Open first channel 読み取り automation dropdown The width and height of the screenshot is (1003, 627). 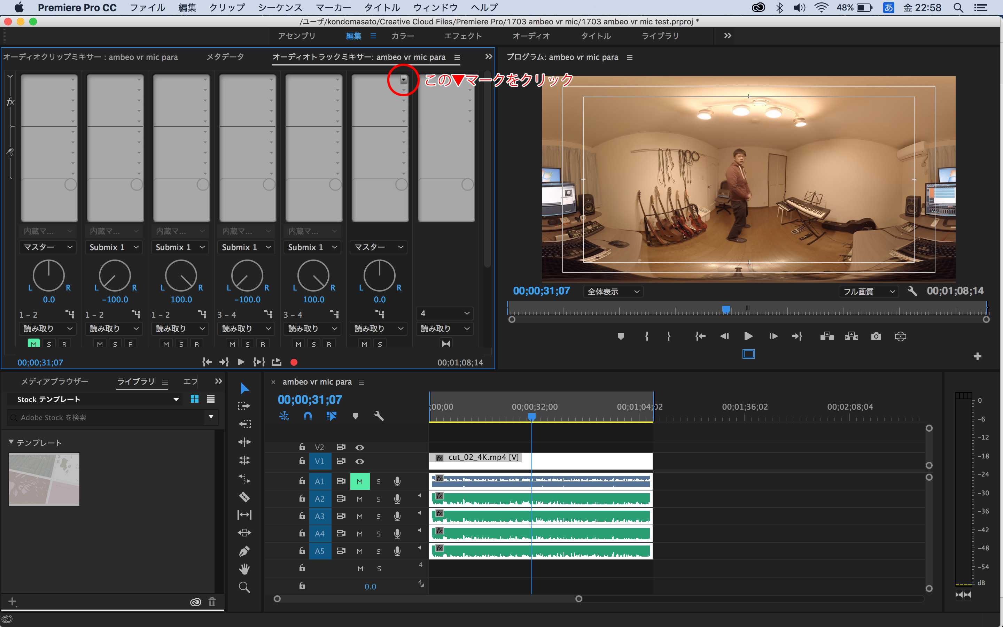[x=48, y=328]
